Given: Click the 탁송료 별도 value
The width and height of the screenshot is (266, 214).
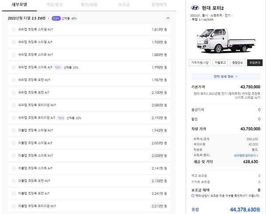Looking at the screenshot, I should click(255, 150).
